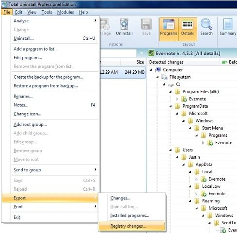This screenshot has height=233, width=237.
Task: Click the File system icon
Action: pyautogui.click(x=164, y=77)
